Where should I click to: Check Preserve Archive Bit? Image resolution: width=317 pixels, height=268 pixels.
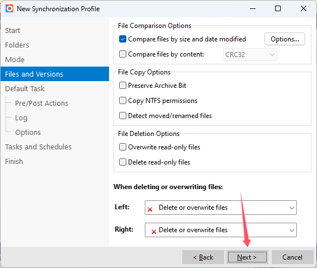[x=122, y=86]
